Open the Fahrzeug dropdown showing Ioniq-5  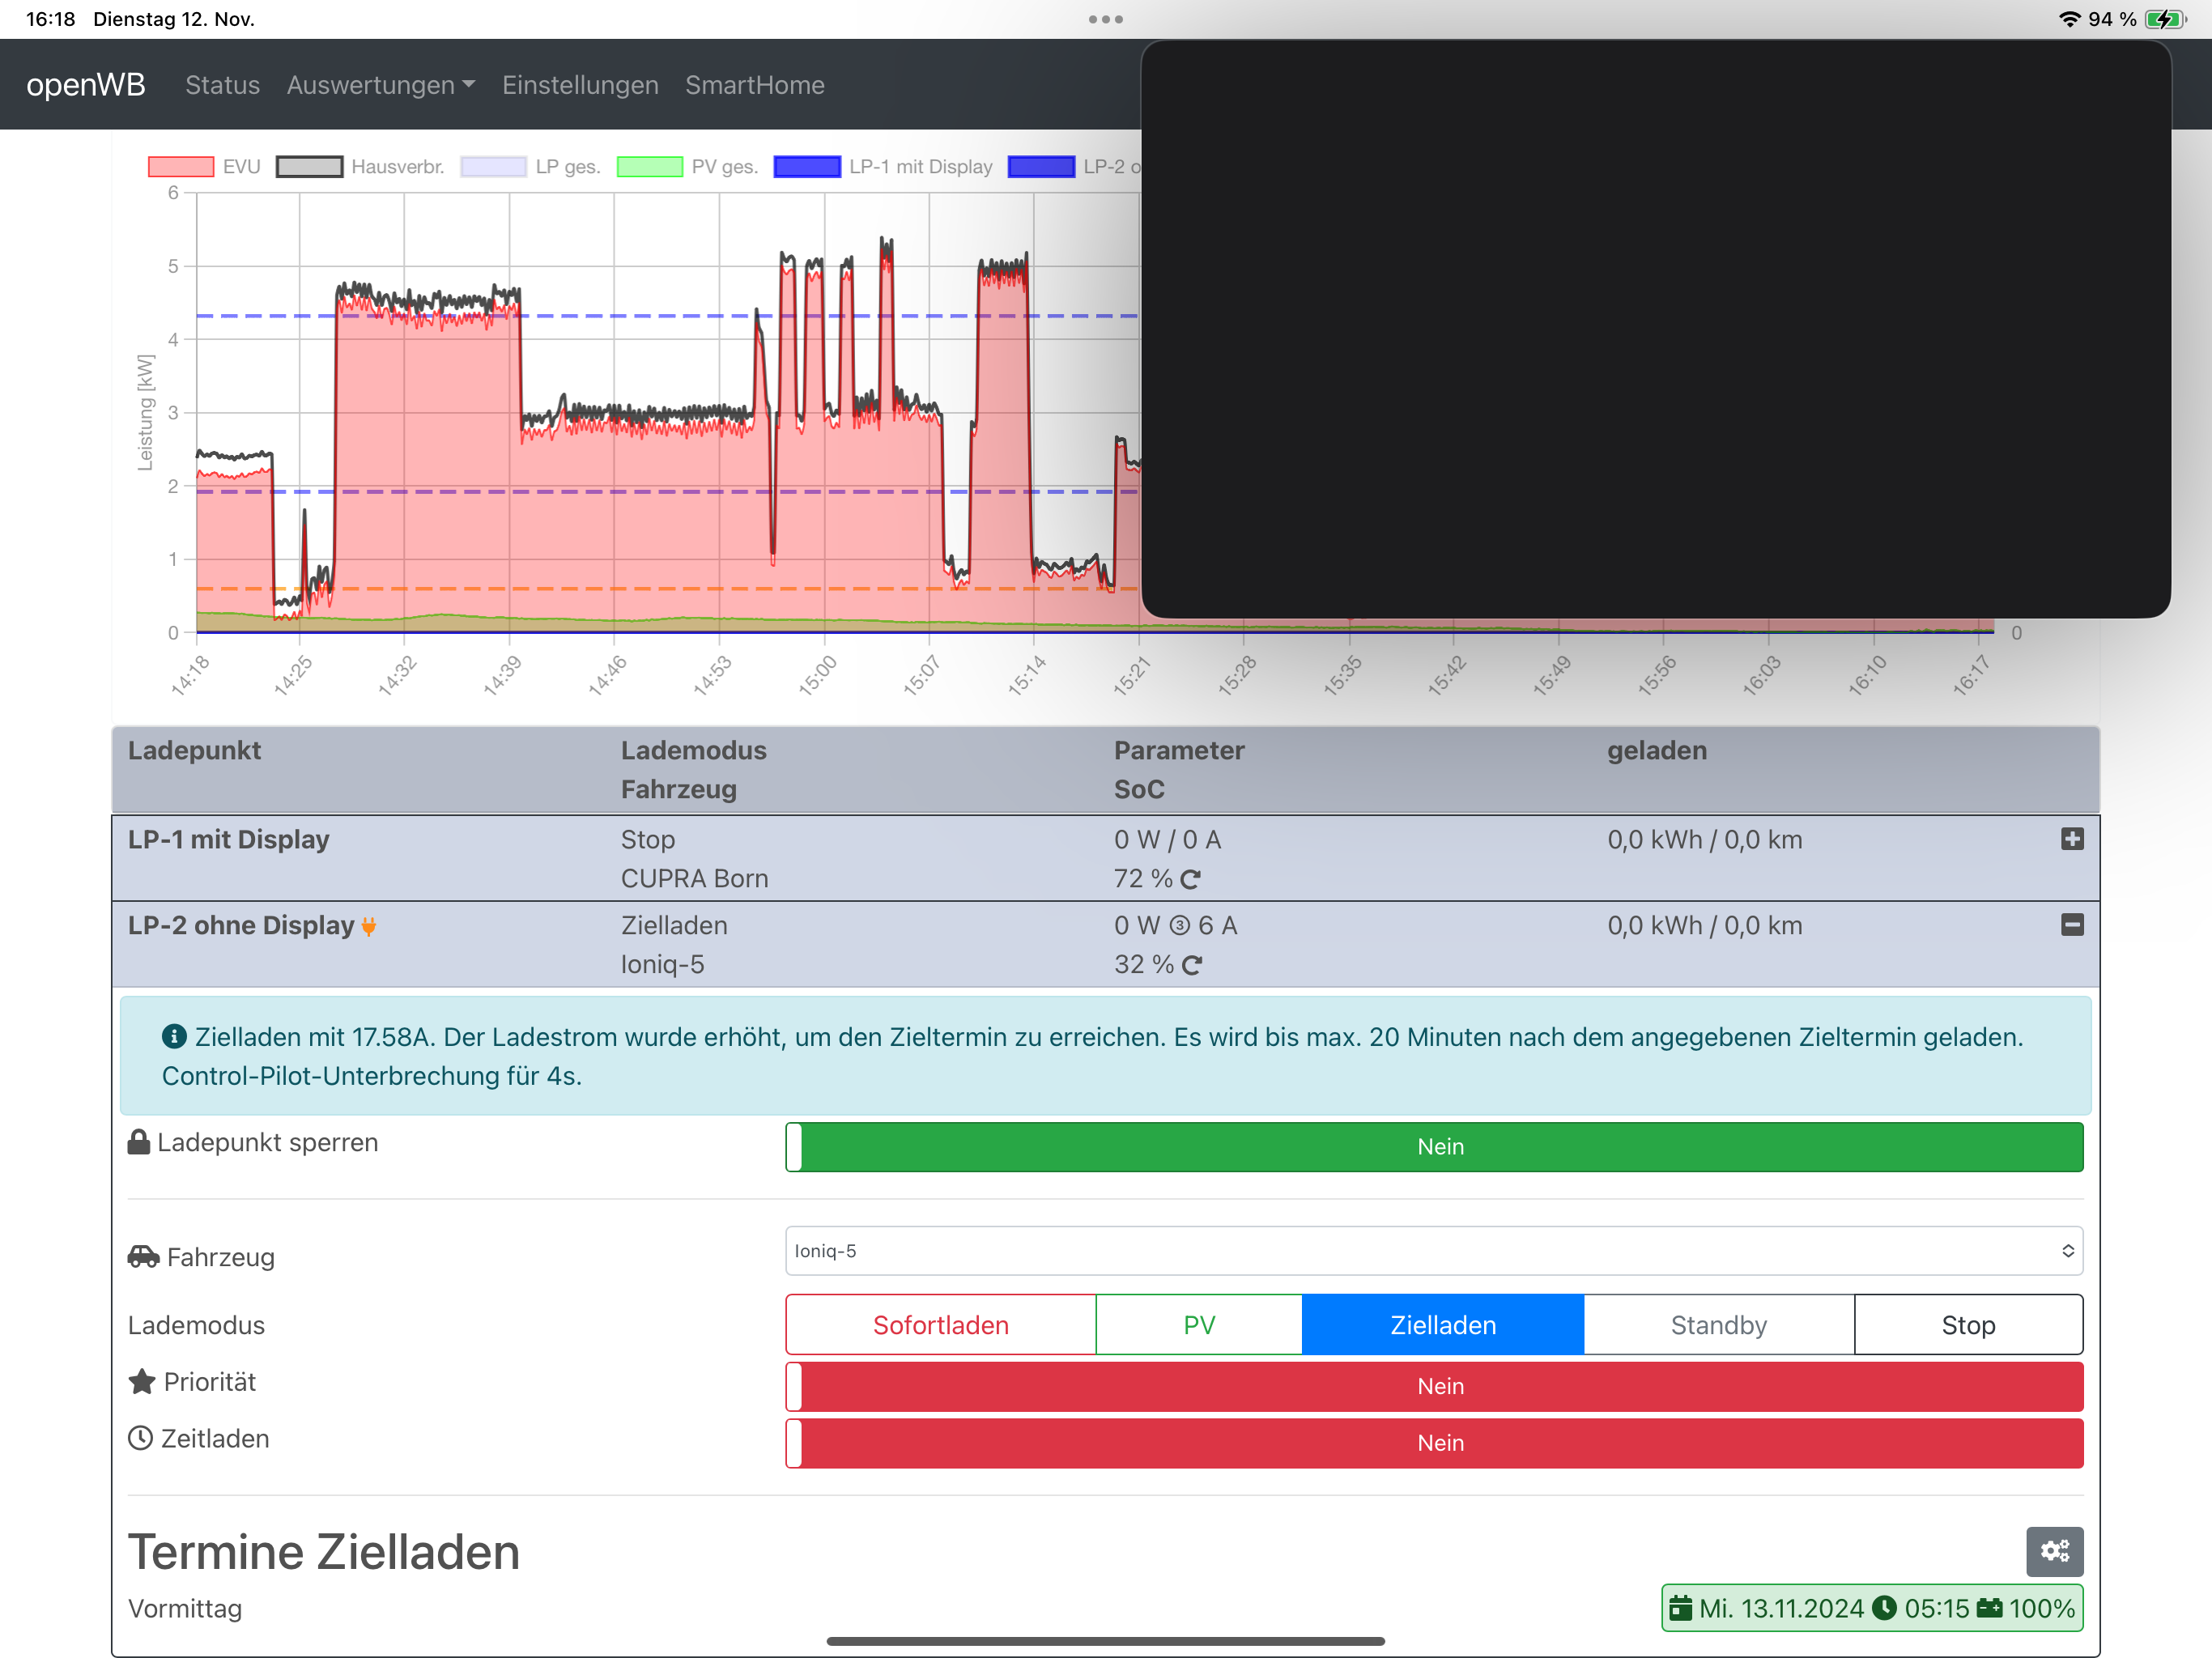click(1433, 1251)
